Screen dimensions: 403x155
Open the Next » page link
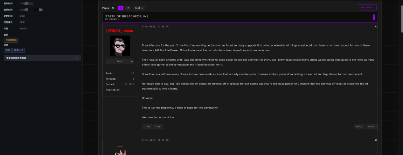click(x=139, y=8)
